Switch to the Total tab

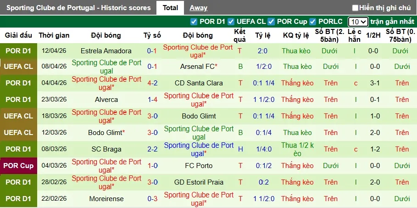pos(170,8)
